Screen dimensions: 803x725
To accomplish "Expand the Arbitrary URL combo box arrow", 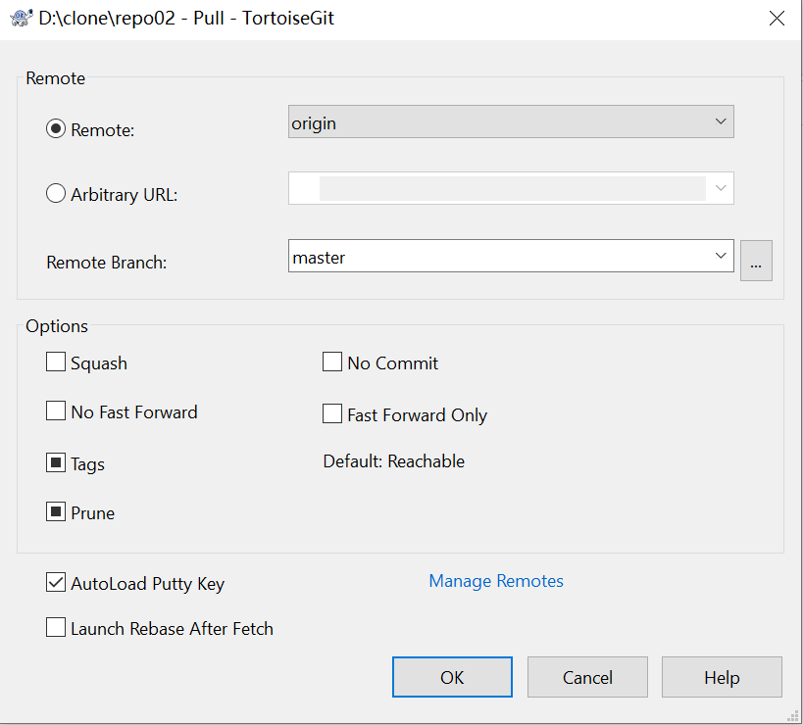I will [x=721, y=188].
